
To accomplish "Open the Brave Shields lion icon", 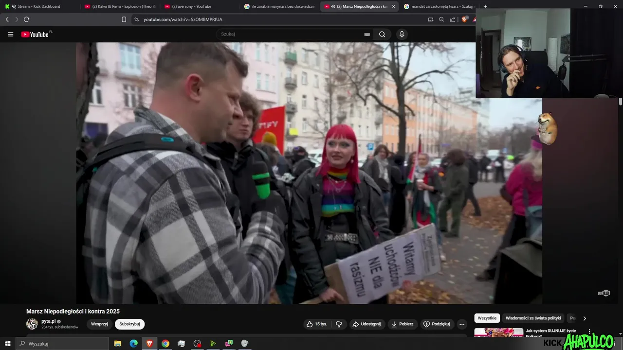I will coord(464,19).
